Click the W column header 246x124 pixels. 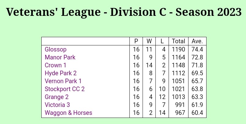[x=149, y=41]
